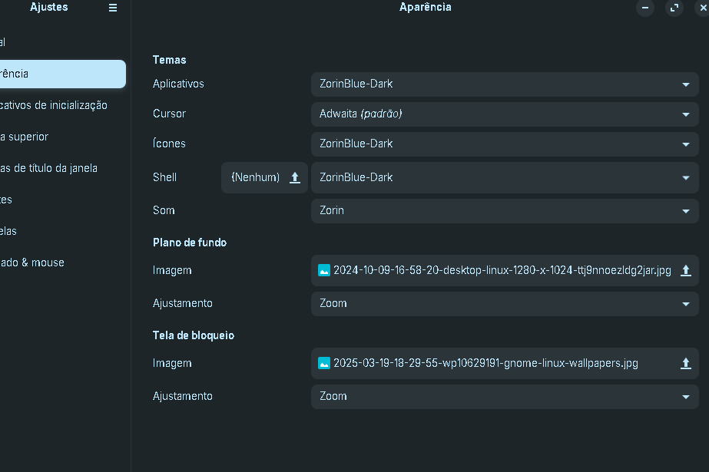Click upload icon for background image file
The image size is (709, 472).
pos(685,271)
